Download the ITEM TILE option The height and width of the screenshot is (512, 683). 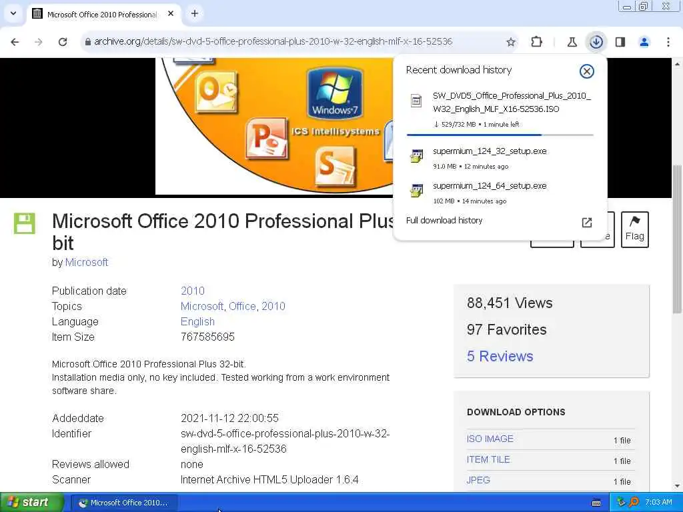[488, 459]
